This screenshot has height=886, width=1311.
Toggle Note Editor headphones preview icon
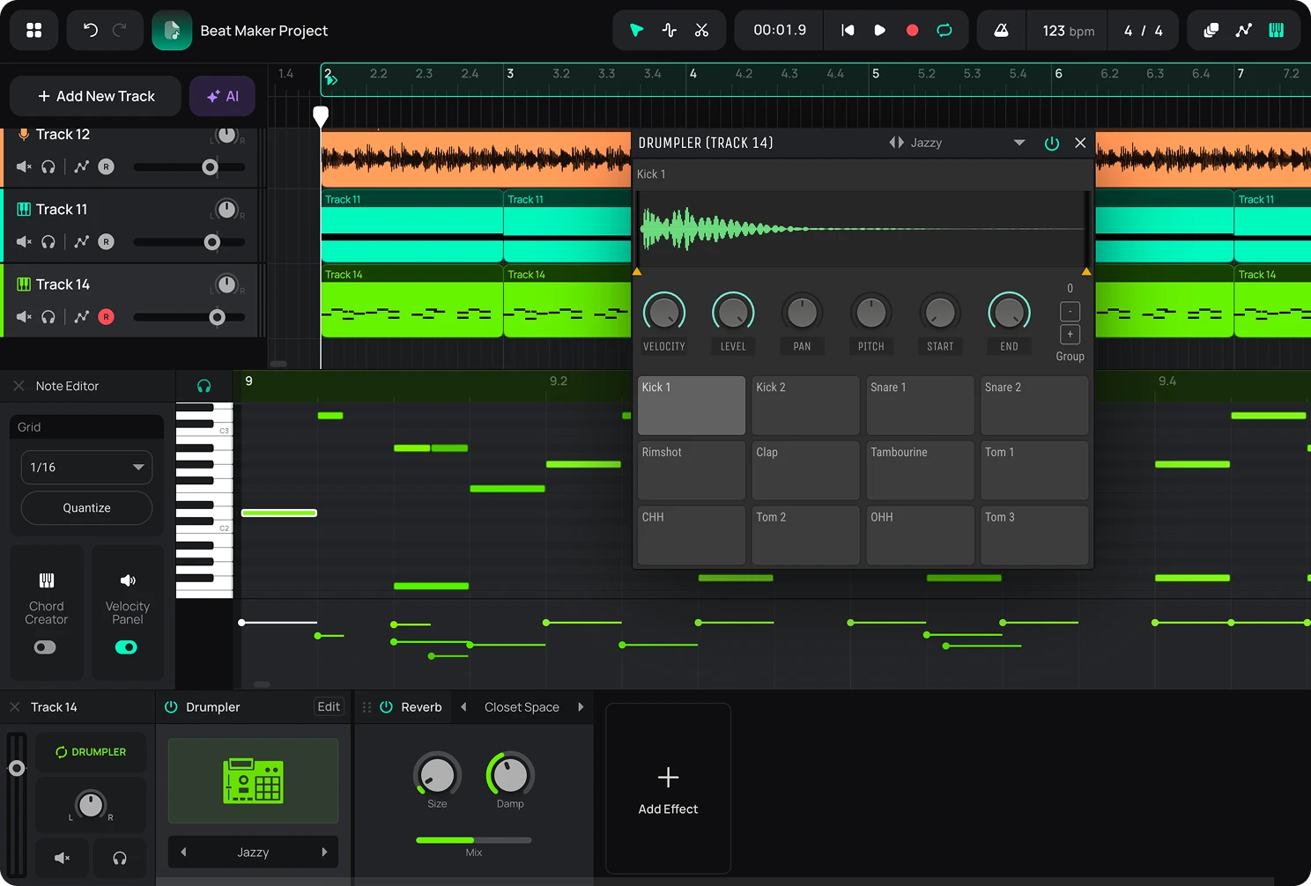[204, 386]
